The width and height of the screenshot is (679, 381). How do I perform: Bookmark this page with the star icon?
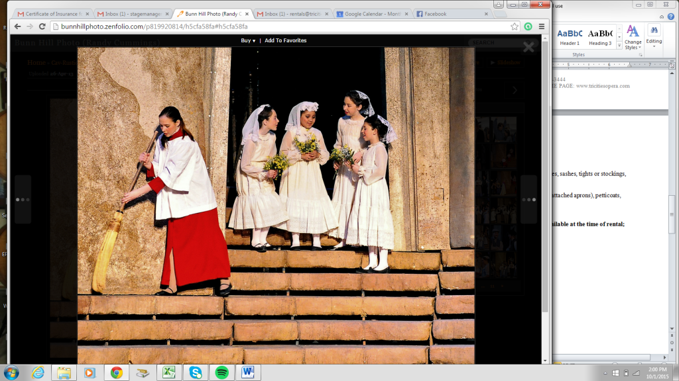click(515, 26)
